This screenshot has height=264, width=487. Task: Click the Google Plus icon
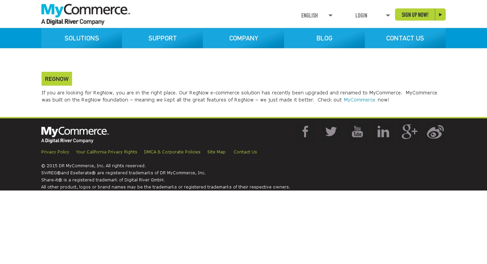click(409, 131)
